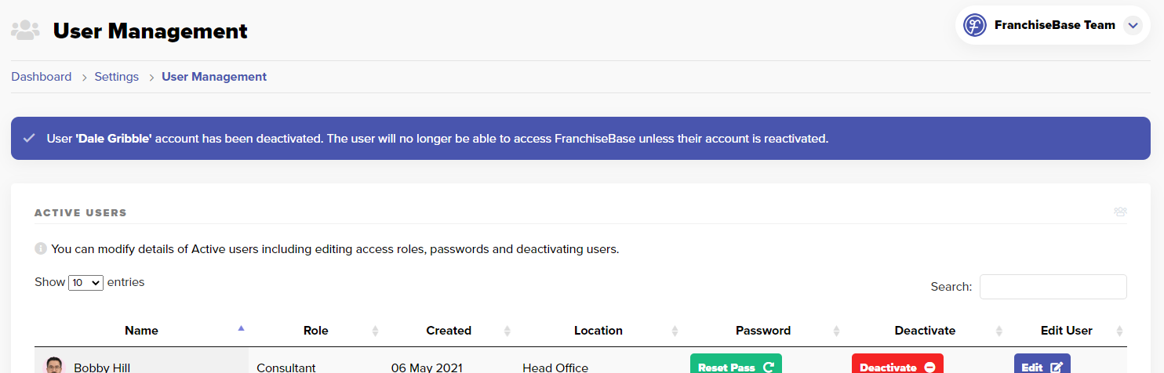Go to Dashboard via breadcrumb
The width and height of the screenshot is (1164, 373).
pyautogui.click(x=41, y=77)
